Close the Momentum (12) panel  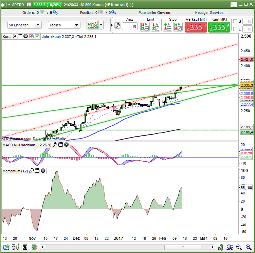tap(43, 171)
